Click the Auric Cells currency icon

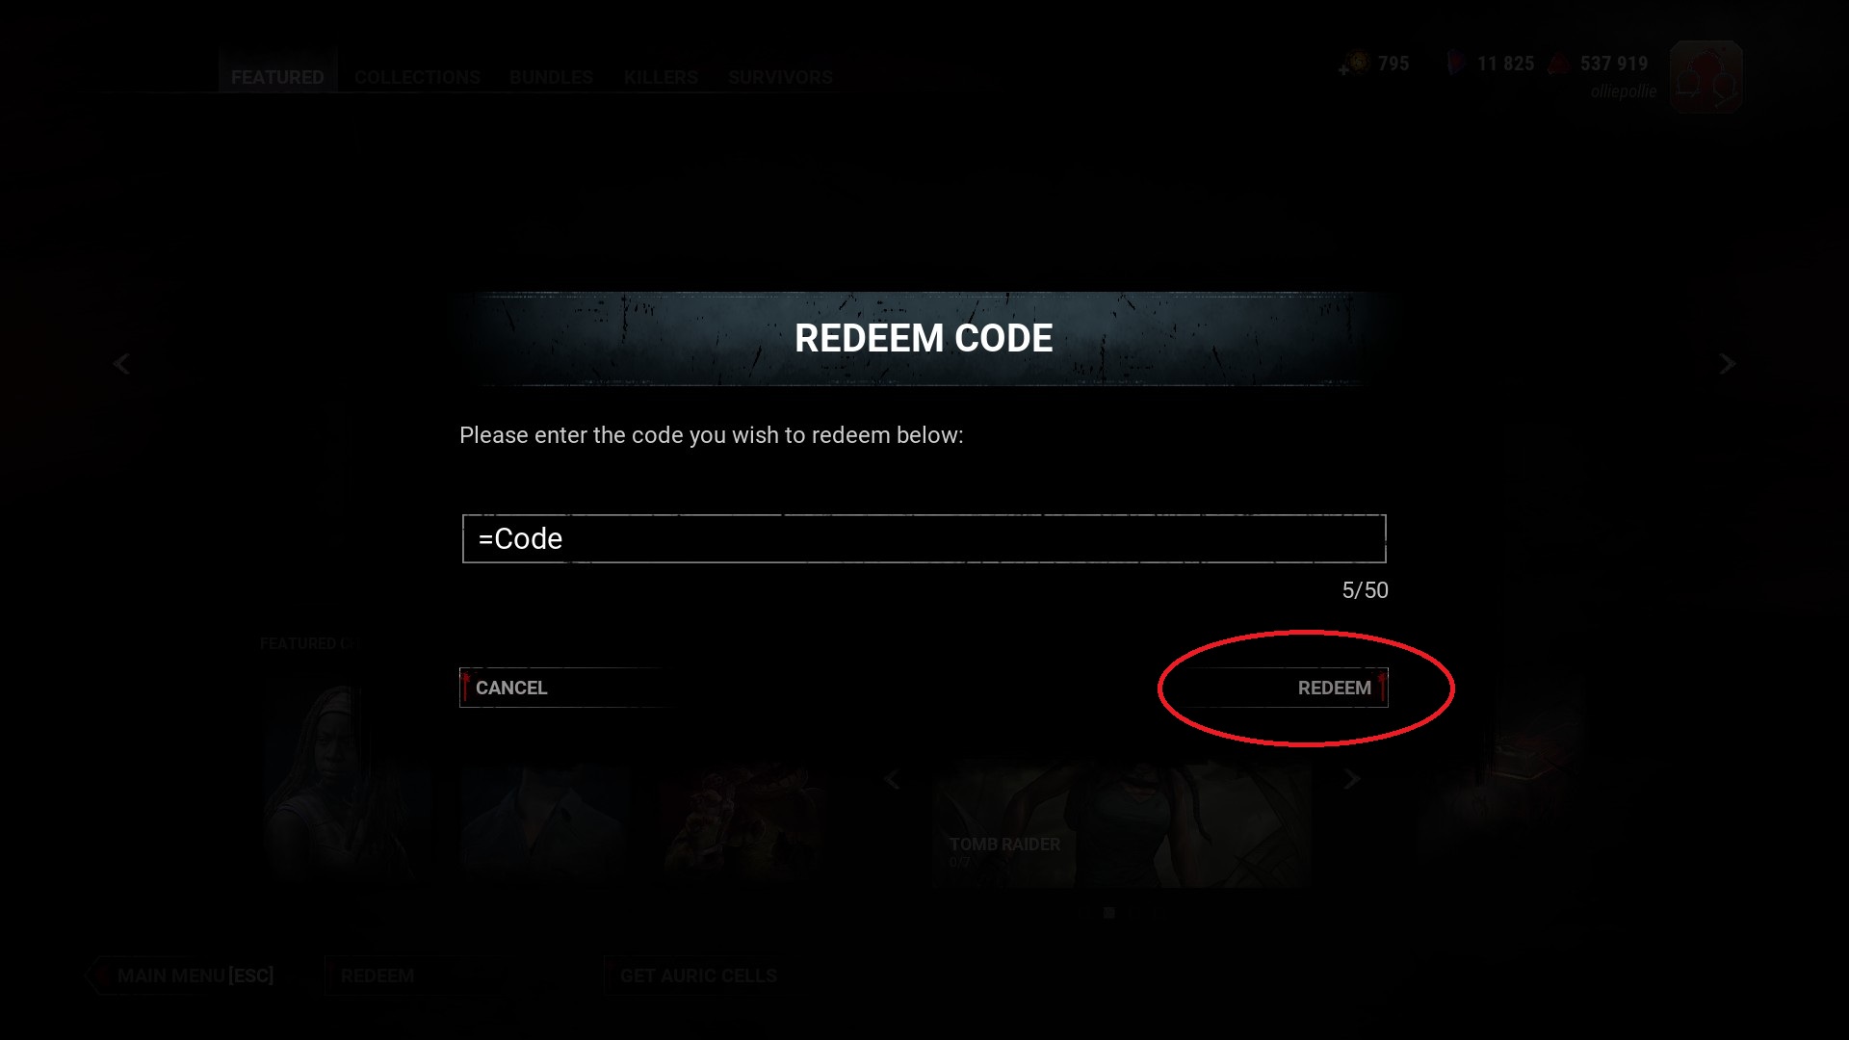tap(1357, 64)
